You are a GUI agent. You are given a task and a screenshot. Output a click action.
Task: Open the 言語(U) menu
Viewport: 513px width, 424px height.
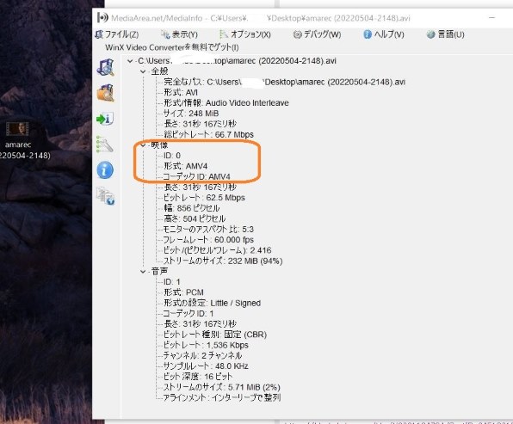(445, 34)
